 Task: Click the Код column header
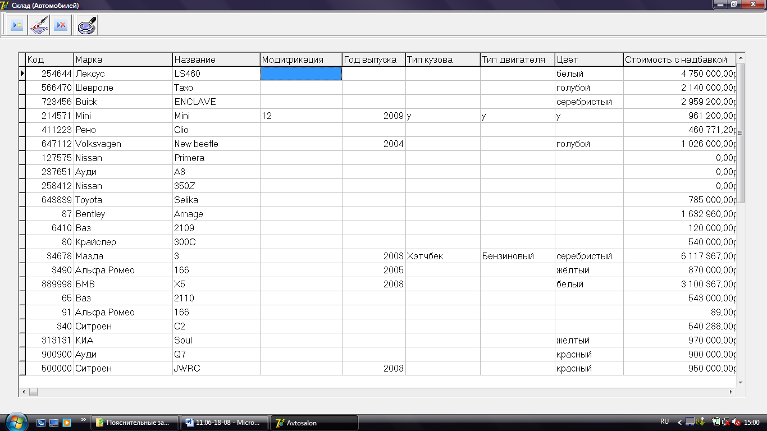(x=50, y=59)
